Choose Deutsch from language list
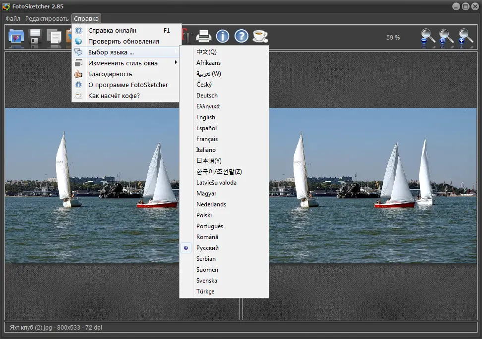The height and width of the screenshot is (339, 482). [x=207, y=96]
